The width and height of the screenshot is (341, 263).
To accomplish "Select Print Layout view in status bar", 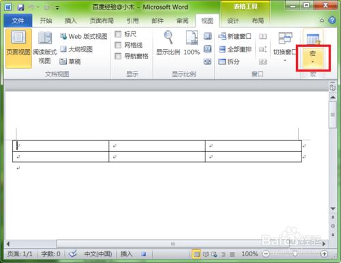I will [196, 254].
